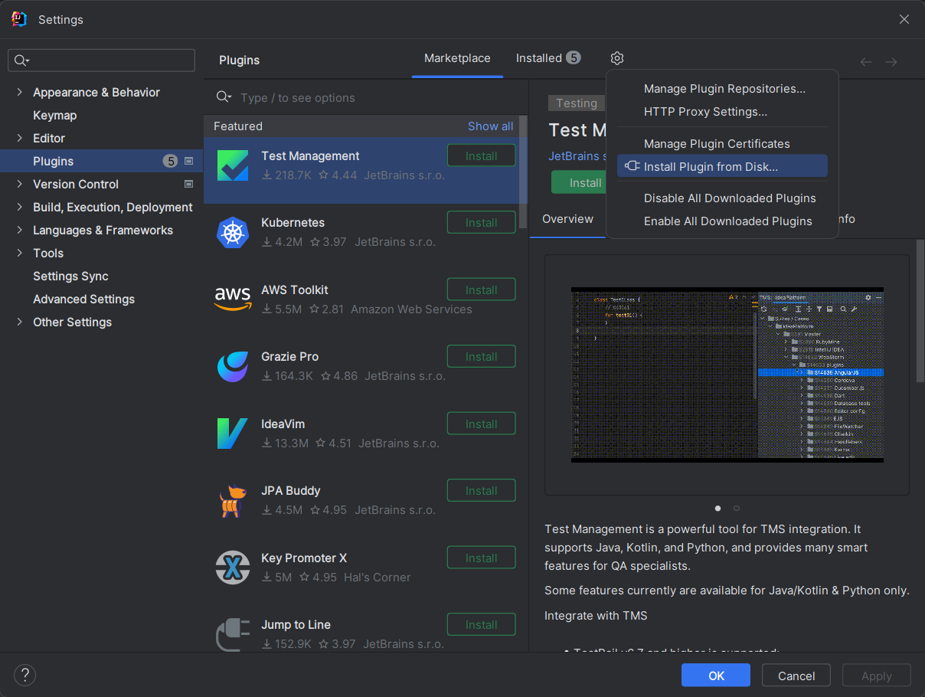925x697 pixels.
Task: Click the Test Management plugin icon
Action: [233, 165]
